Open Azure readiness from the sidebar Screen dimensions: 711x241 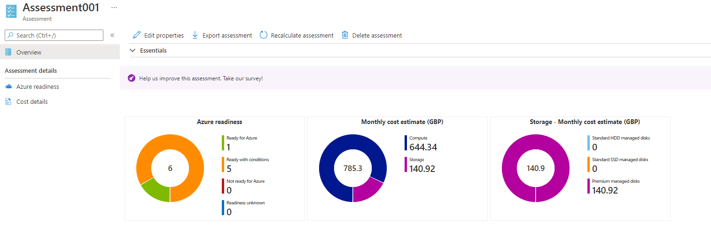coord(38,87)
